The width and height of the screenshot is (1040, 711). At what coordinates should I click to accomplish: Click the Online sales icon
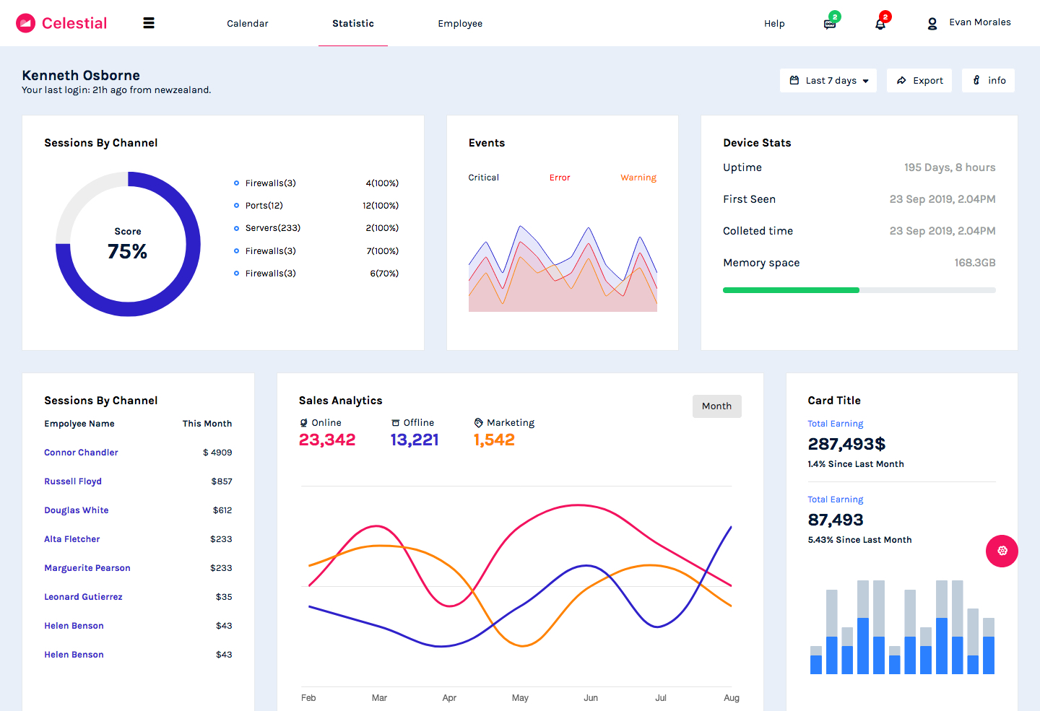click(x=304, y=423)
